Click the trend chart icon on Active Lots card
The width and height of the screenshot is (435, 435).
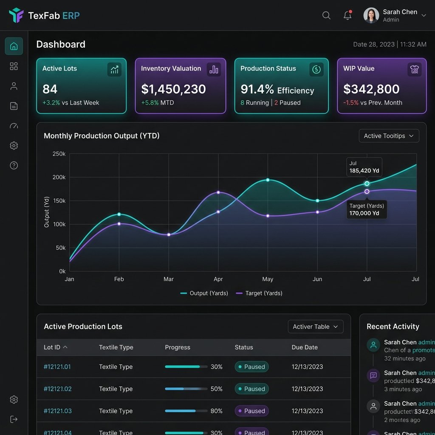(x=114, y=69)
